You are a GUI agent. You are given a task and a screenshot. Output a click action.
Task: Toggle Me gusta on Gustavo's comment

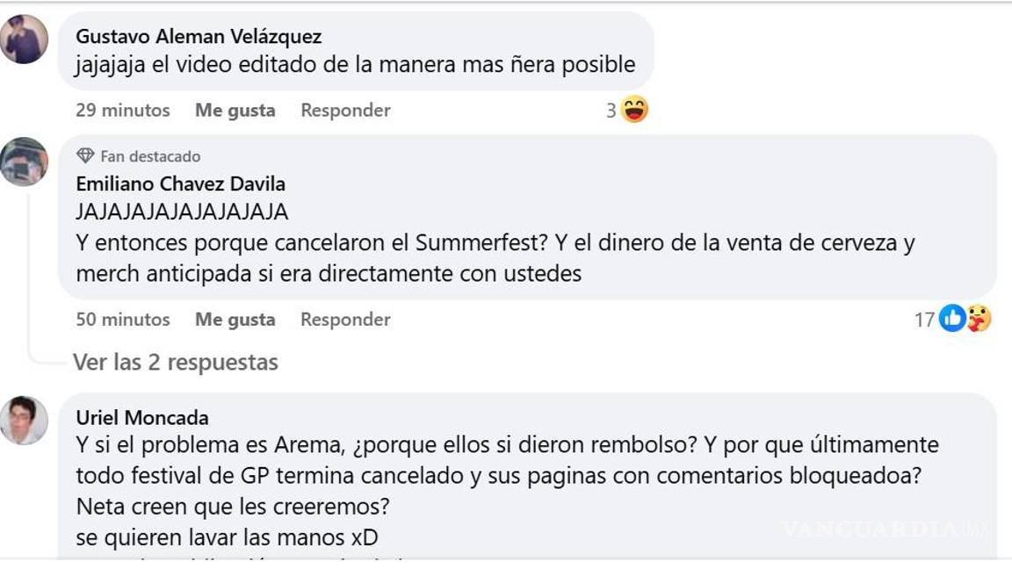[237, 111]
